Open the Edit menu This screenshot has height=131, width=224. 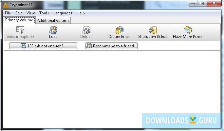[19, 13]
